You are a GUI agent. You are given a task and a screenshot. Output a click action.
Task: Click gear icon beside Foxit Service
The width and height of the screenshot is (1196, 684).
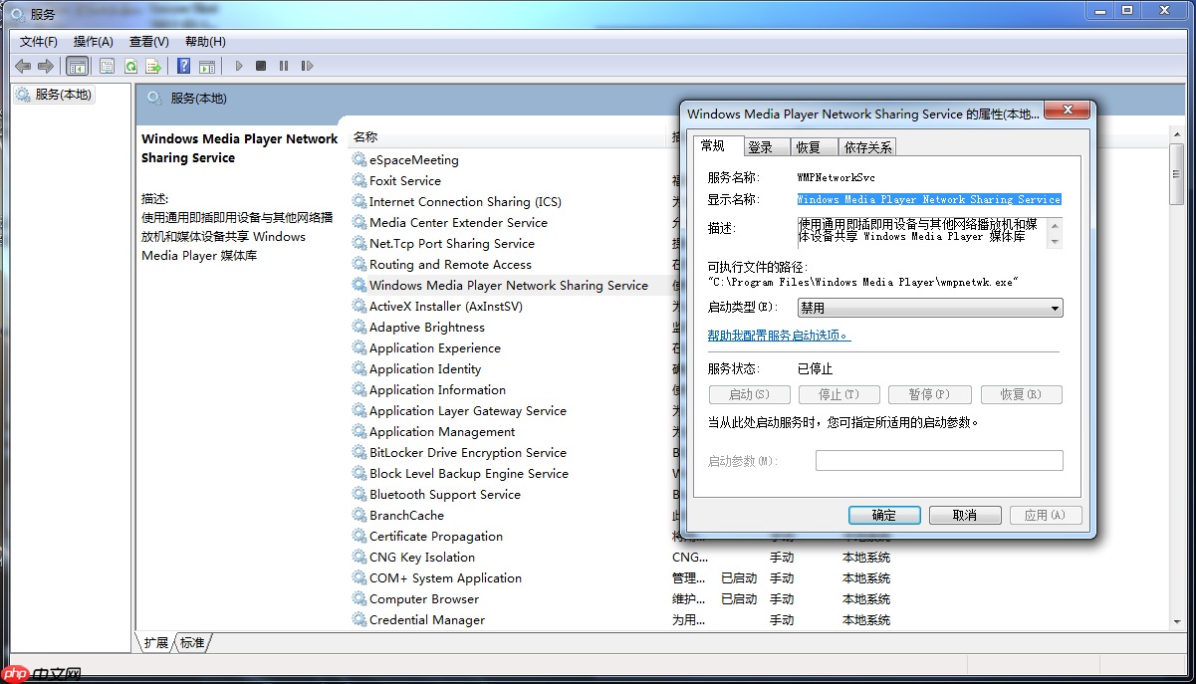[359, 180]
